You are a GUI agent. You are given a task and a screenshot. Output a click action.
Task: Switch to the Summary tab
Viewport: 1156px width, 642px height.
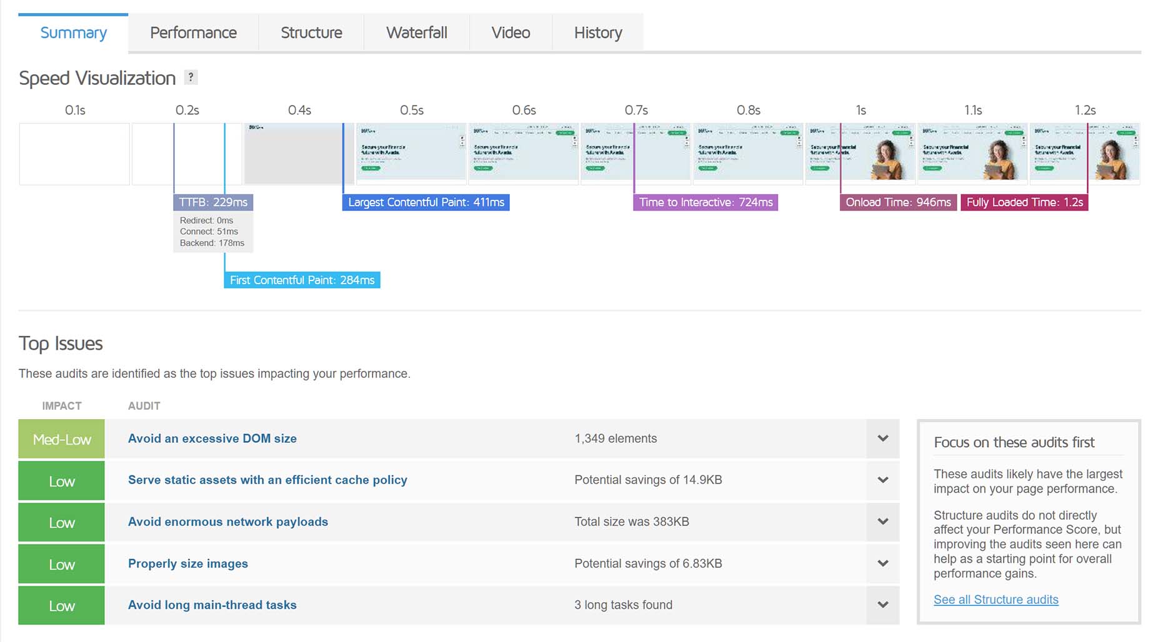click(x=73, y=32)
